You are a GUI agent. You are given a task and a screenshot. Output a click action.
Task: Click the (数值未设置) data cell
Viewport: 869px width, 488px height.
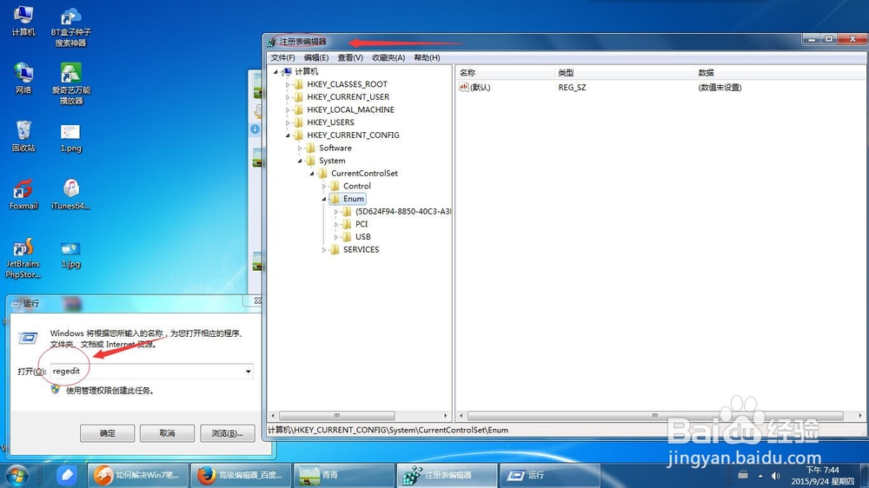click(x=720, y=88)
